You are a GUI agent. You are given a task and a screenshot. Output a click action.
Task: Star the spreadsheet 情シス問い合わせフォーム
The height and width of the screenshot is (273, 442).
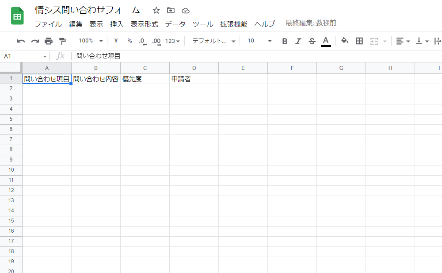[x=156, y=10]
